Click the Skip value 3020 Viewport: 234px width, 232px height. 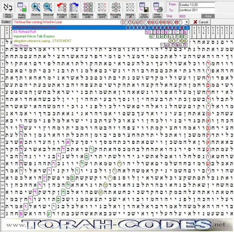pyautogui.click(x=182, y=16)
